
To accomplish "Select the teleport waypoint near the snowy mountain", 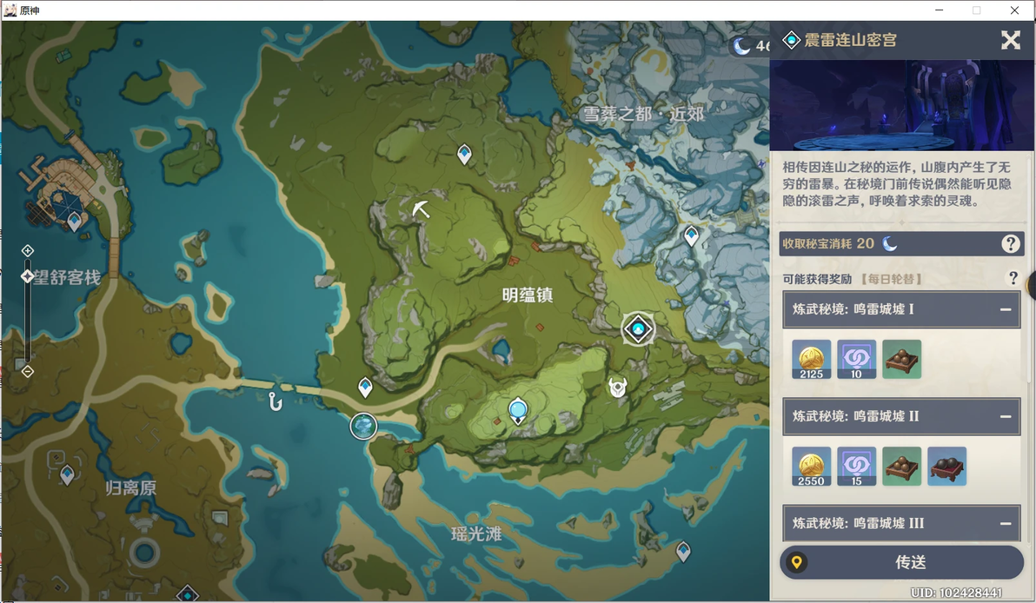I will tap(691, 235).
